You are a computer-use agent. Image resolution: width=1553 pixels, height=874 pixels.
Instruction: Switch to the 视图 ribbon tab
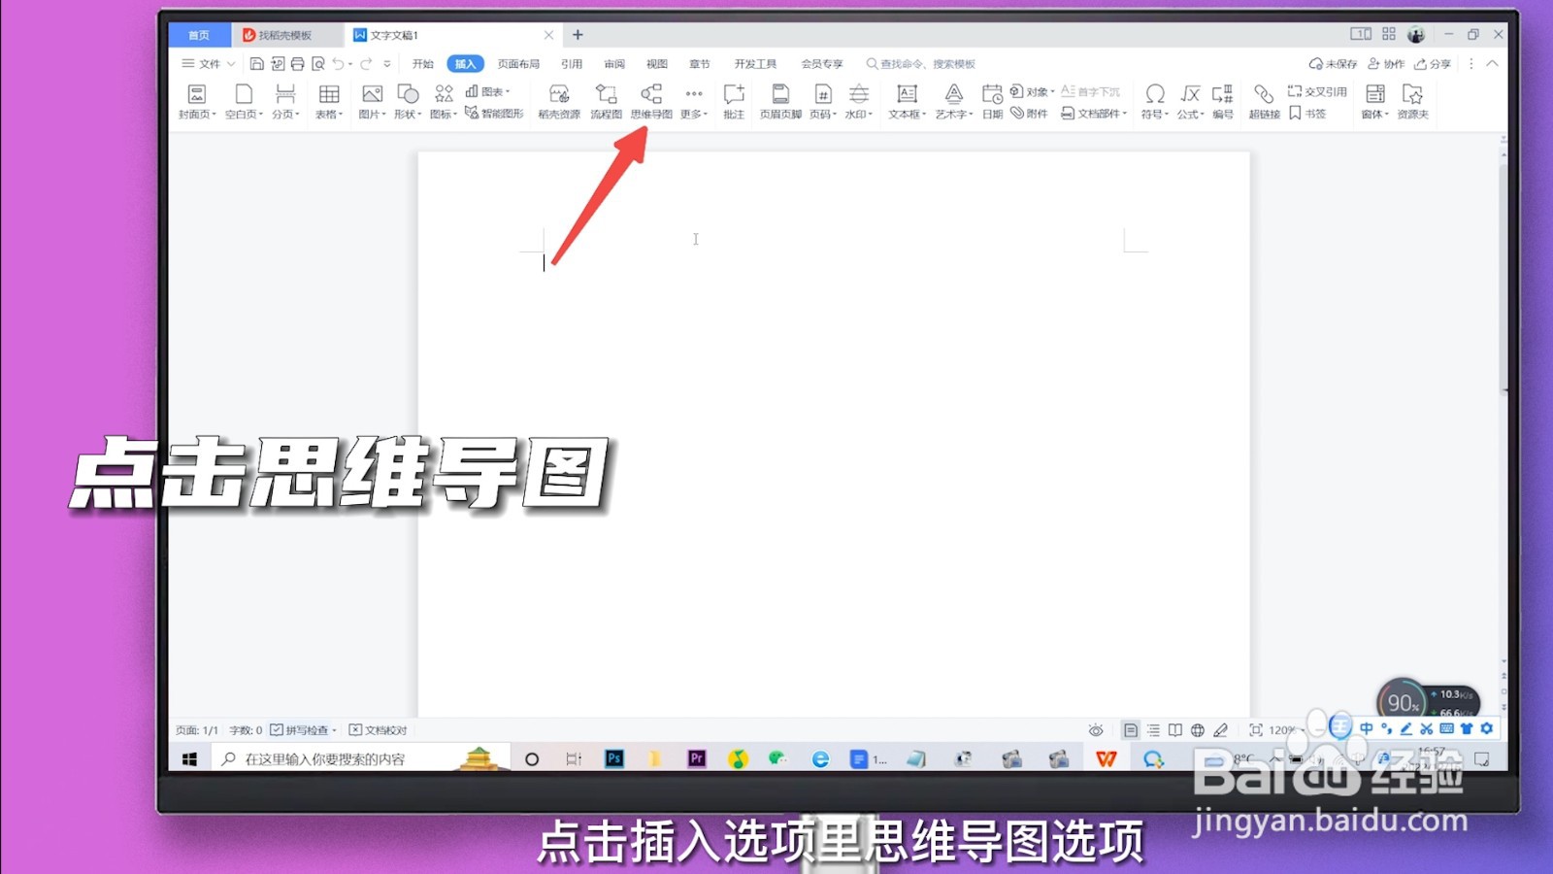click(657, 64)
